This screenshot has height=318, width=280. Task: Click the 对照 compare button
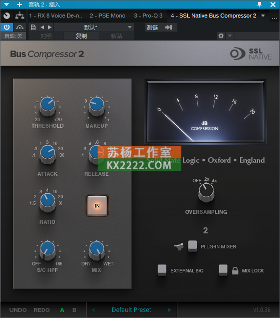(x=46, y=36)
